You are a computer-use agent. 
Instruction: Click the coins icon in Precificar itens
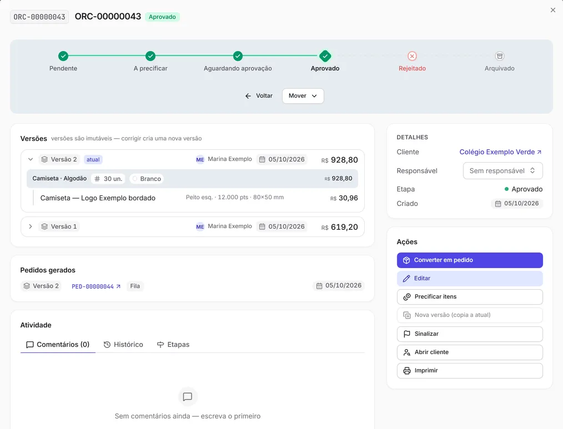click(407, 297)
